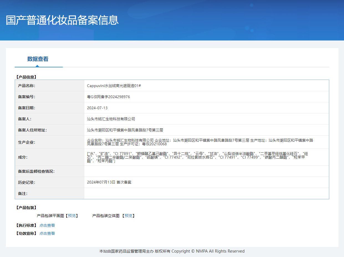Viewport: 344px width, 257px height.
Task: Preview the 产品包装平面图 image
Action: pyautogui.click(x=72, y=216)
